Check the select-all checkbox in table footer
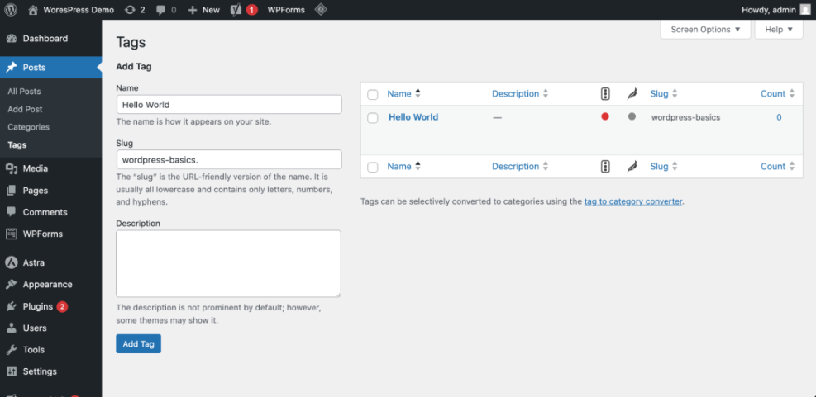 click(373, 168)
